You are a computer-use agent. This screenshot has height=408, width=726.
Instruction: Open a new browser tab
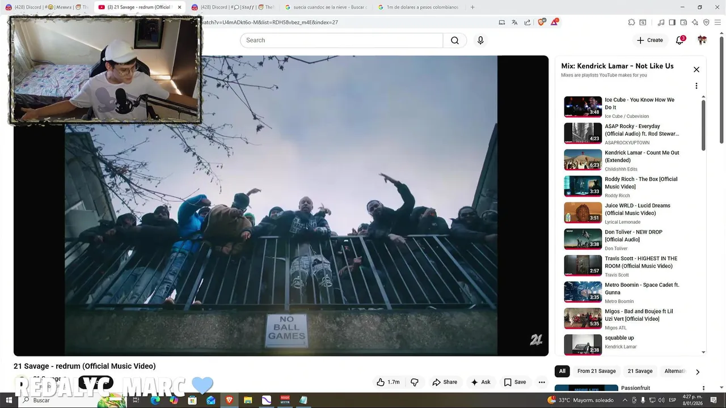(472, 7)
